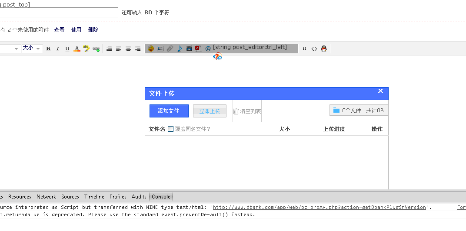Insert a hyperlink with the chain icon
Screen dimensions: 466x231
tap(96, 49)
